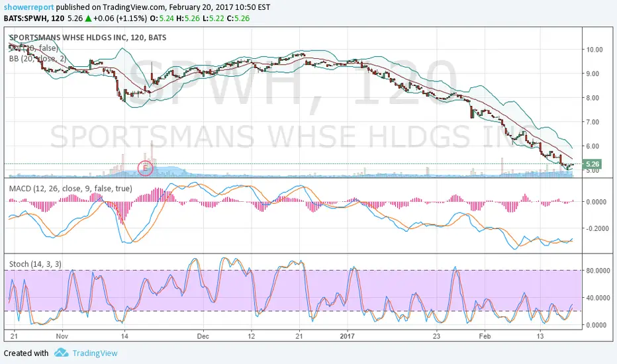Click the L:5.22 low value
The height and width of the screenshot is (364, 617).
213,18
